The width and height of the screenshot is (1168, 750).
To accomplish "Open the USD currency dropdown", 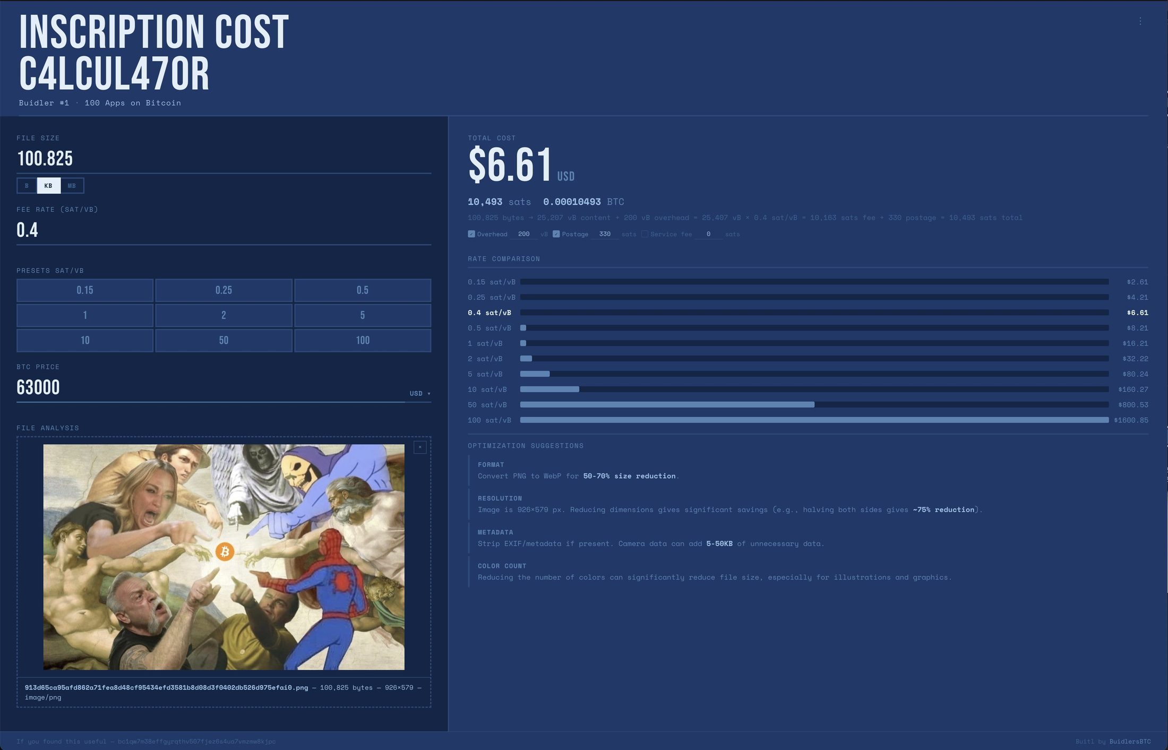I will click(419, 393).
